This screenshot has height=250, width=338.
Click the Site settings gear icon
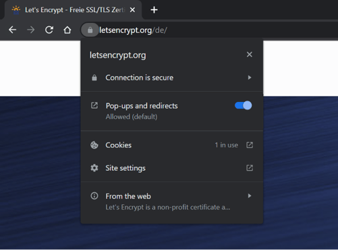94,168
